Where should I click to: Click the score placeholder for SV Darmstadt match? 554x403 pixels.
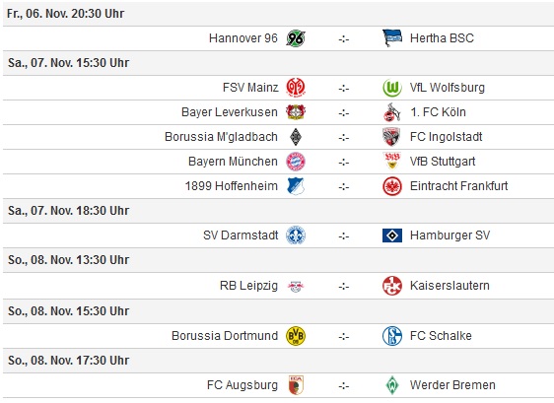343,235
